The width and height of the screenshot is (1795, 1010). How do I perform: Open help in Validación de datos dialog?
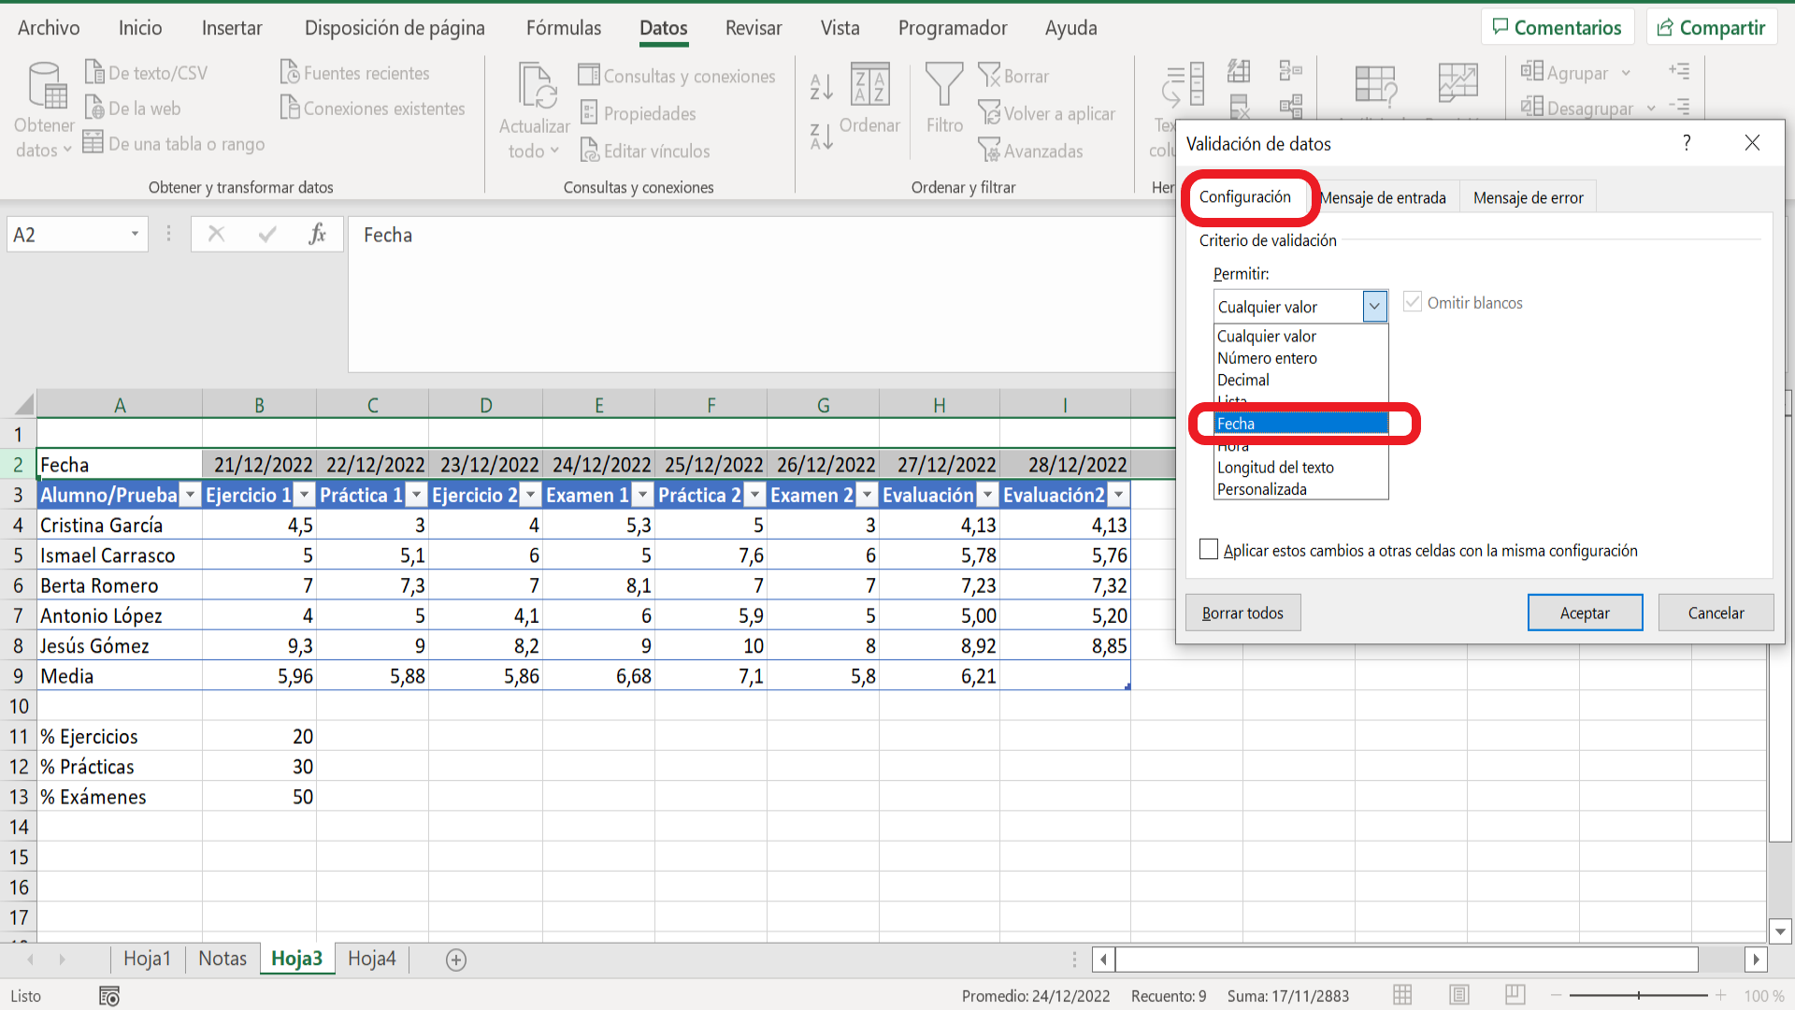(1687, 143)
